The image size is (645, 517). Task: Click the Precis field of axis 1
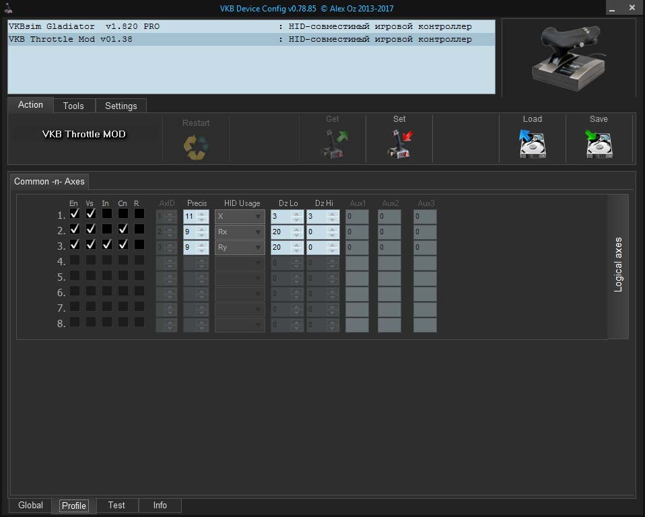click(x=196, y=216)
